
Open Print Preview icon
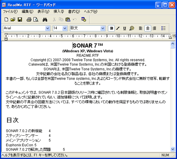[x=36, y=19]
